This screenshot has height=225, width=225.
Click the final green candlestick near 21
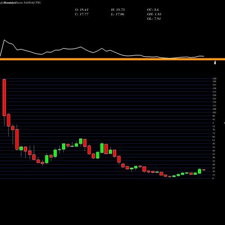[x=199, y=171]
